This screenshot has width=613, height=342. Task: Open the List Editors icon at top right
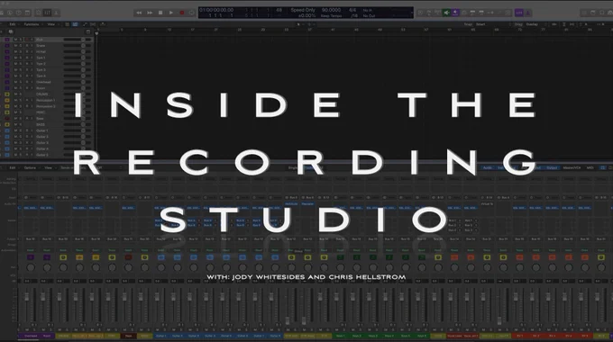[584, 13]
